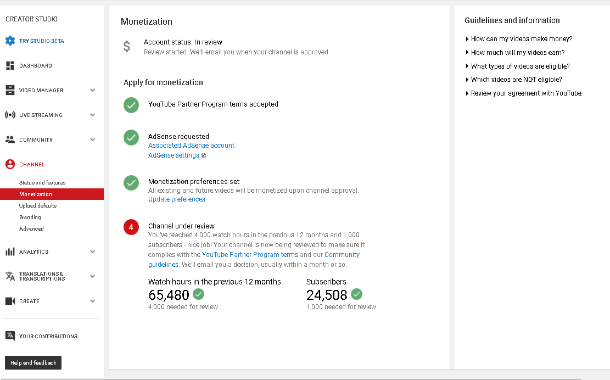
Task: Open the AdSense settings link
Action: tap(174, 155)
